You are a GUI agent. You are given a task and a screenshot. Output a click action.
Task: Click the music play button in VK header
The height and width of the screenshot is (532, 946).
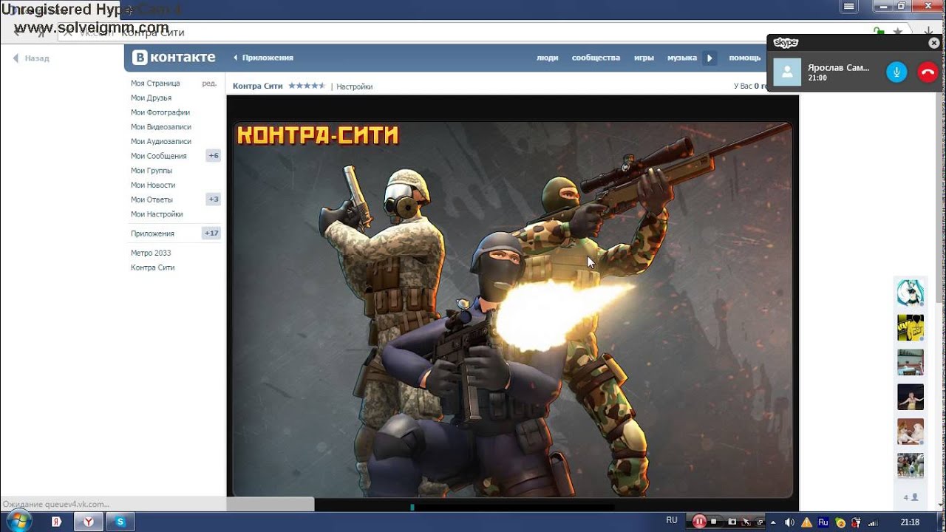pyautogui.click(x=709, y=58)
